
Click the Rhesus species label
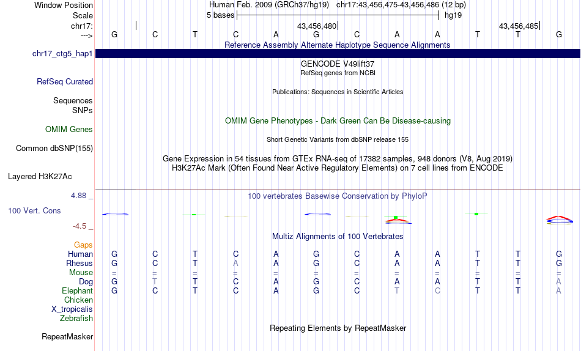[x=80, y=263]
